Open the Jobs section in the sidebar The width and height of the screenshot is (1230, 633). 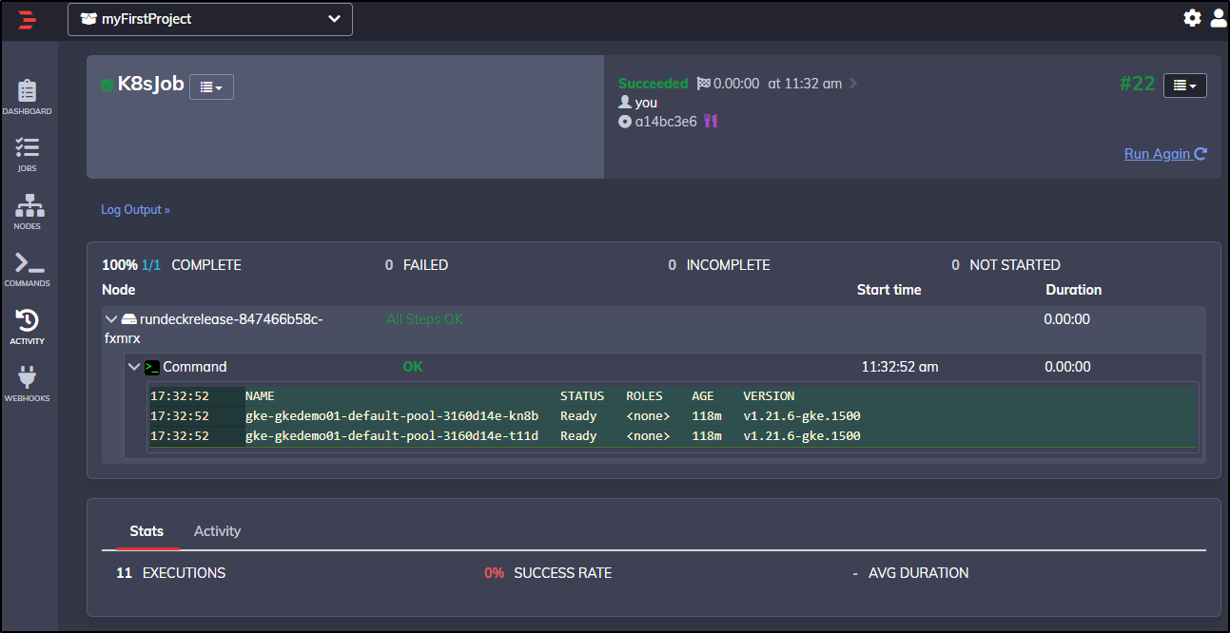tap(28, 155)
